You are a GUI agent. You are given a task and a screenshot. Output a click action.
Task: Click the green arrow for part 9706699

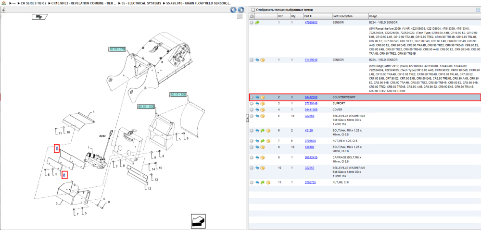click(x=263, y=141)
